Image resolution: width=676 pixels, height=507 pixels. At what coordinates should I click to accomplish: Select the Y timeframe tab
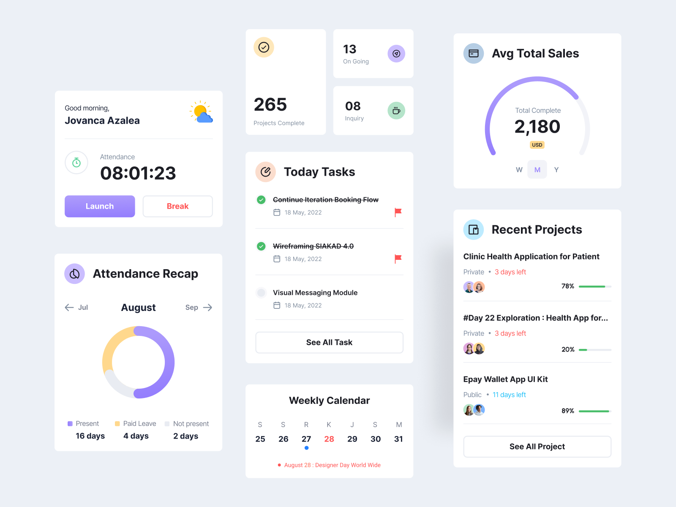[x=556, y=169]
